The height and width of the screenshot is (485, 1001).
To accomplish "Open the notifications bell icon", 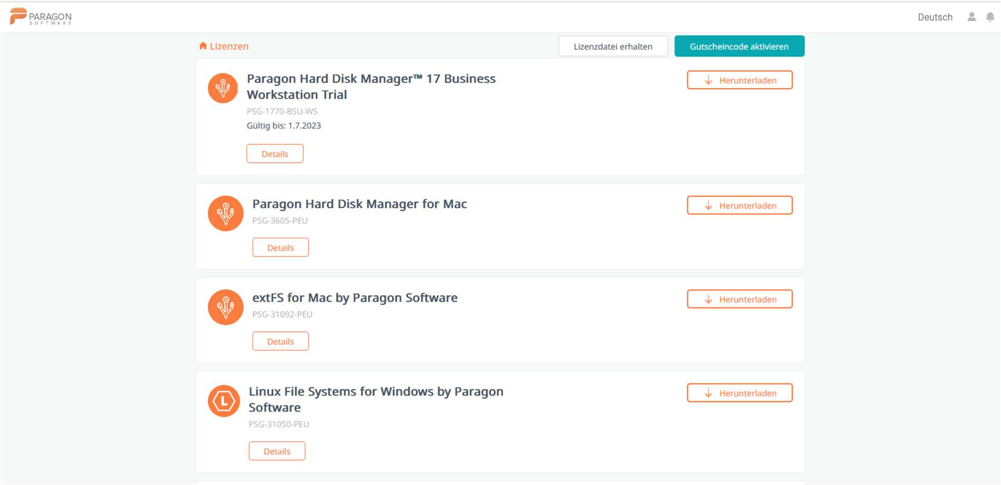I will [x=990, y=17].
